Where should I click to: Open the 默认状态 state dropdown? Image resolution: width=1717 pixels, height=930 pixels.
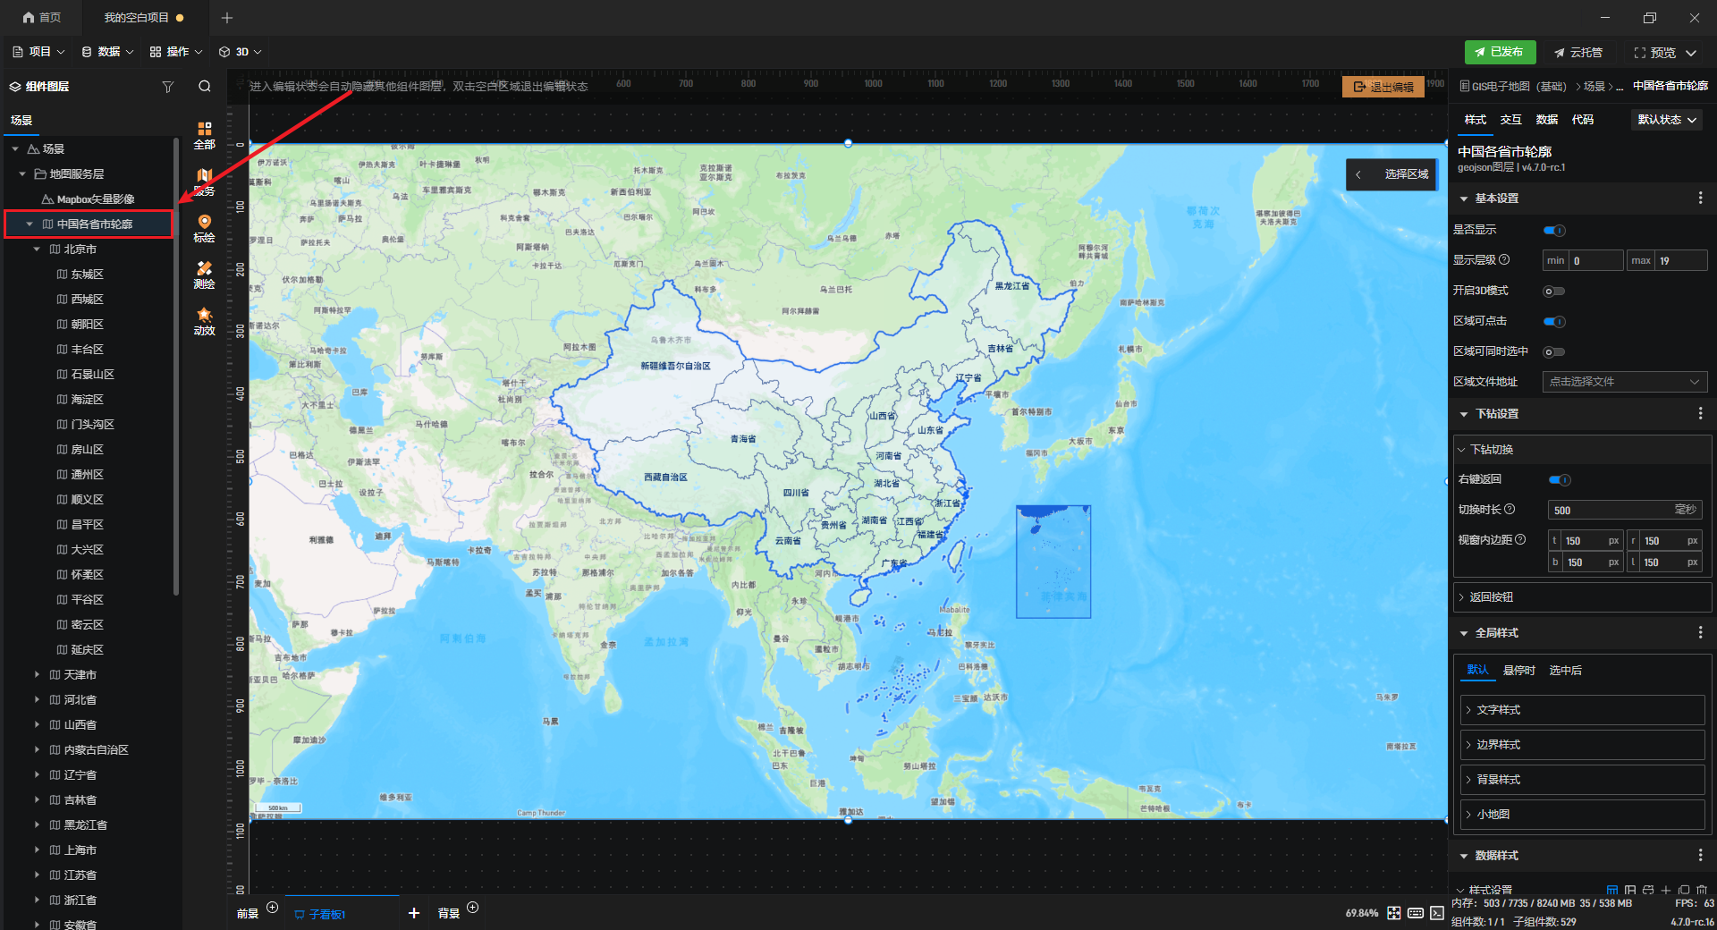coord(1666,120)
